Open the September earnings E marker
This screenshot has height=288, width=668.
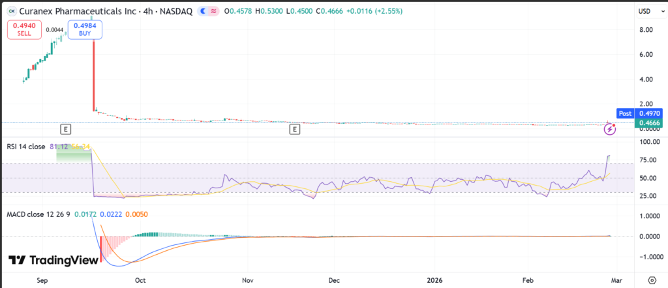click(x=65, y=130)
